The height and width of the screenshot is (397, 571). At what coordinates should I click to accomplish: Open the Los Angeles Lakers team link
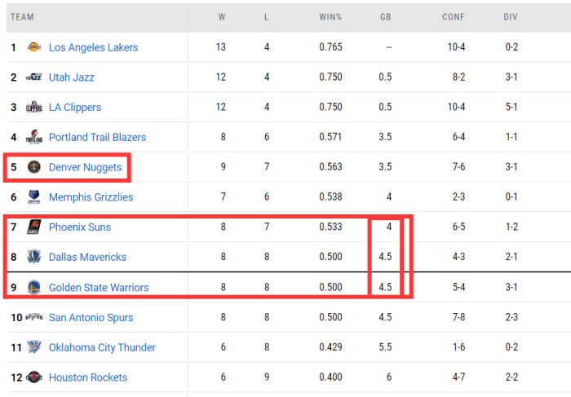point(93,47)
